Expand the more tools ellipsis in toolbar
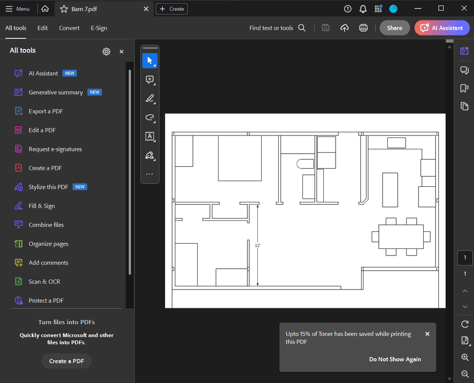The image size is (474, 383). (150, 174)
